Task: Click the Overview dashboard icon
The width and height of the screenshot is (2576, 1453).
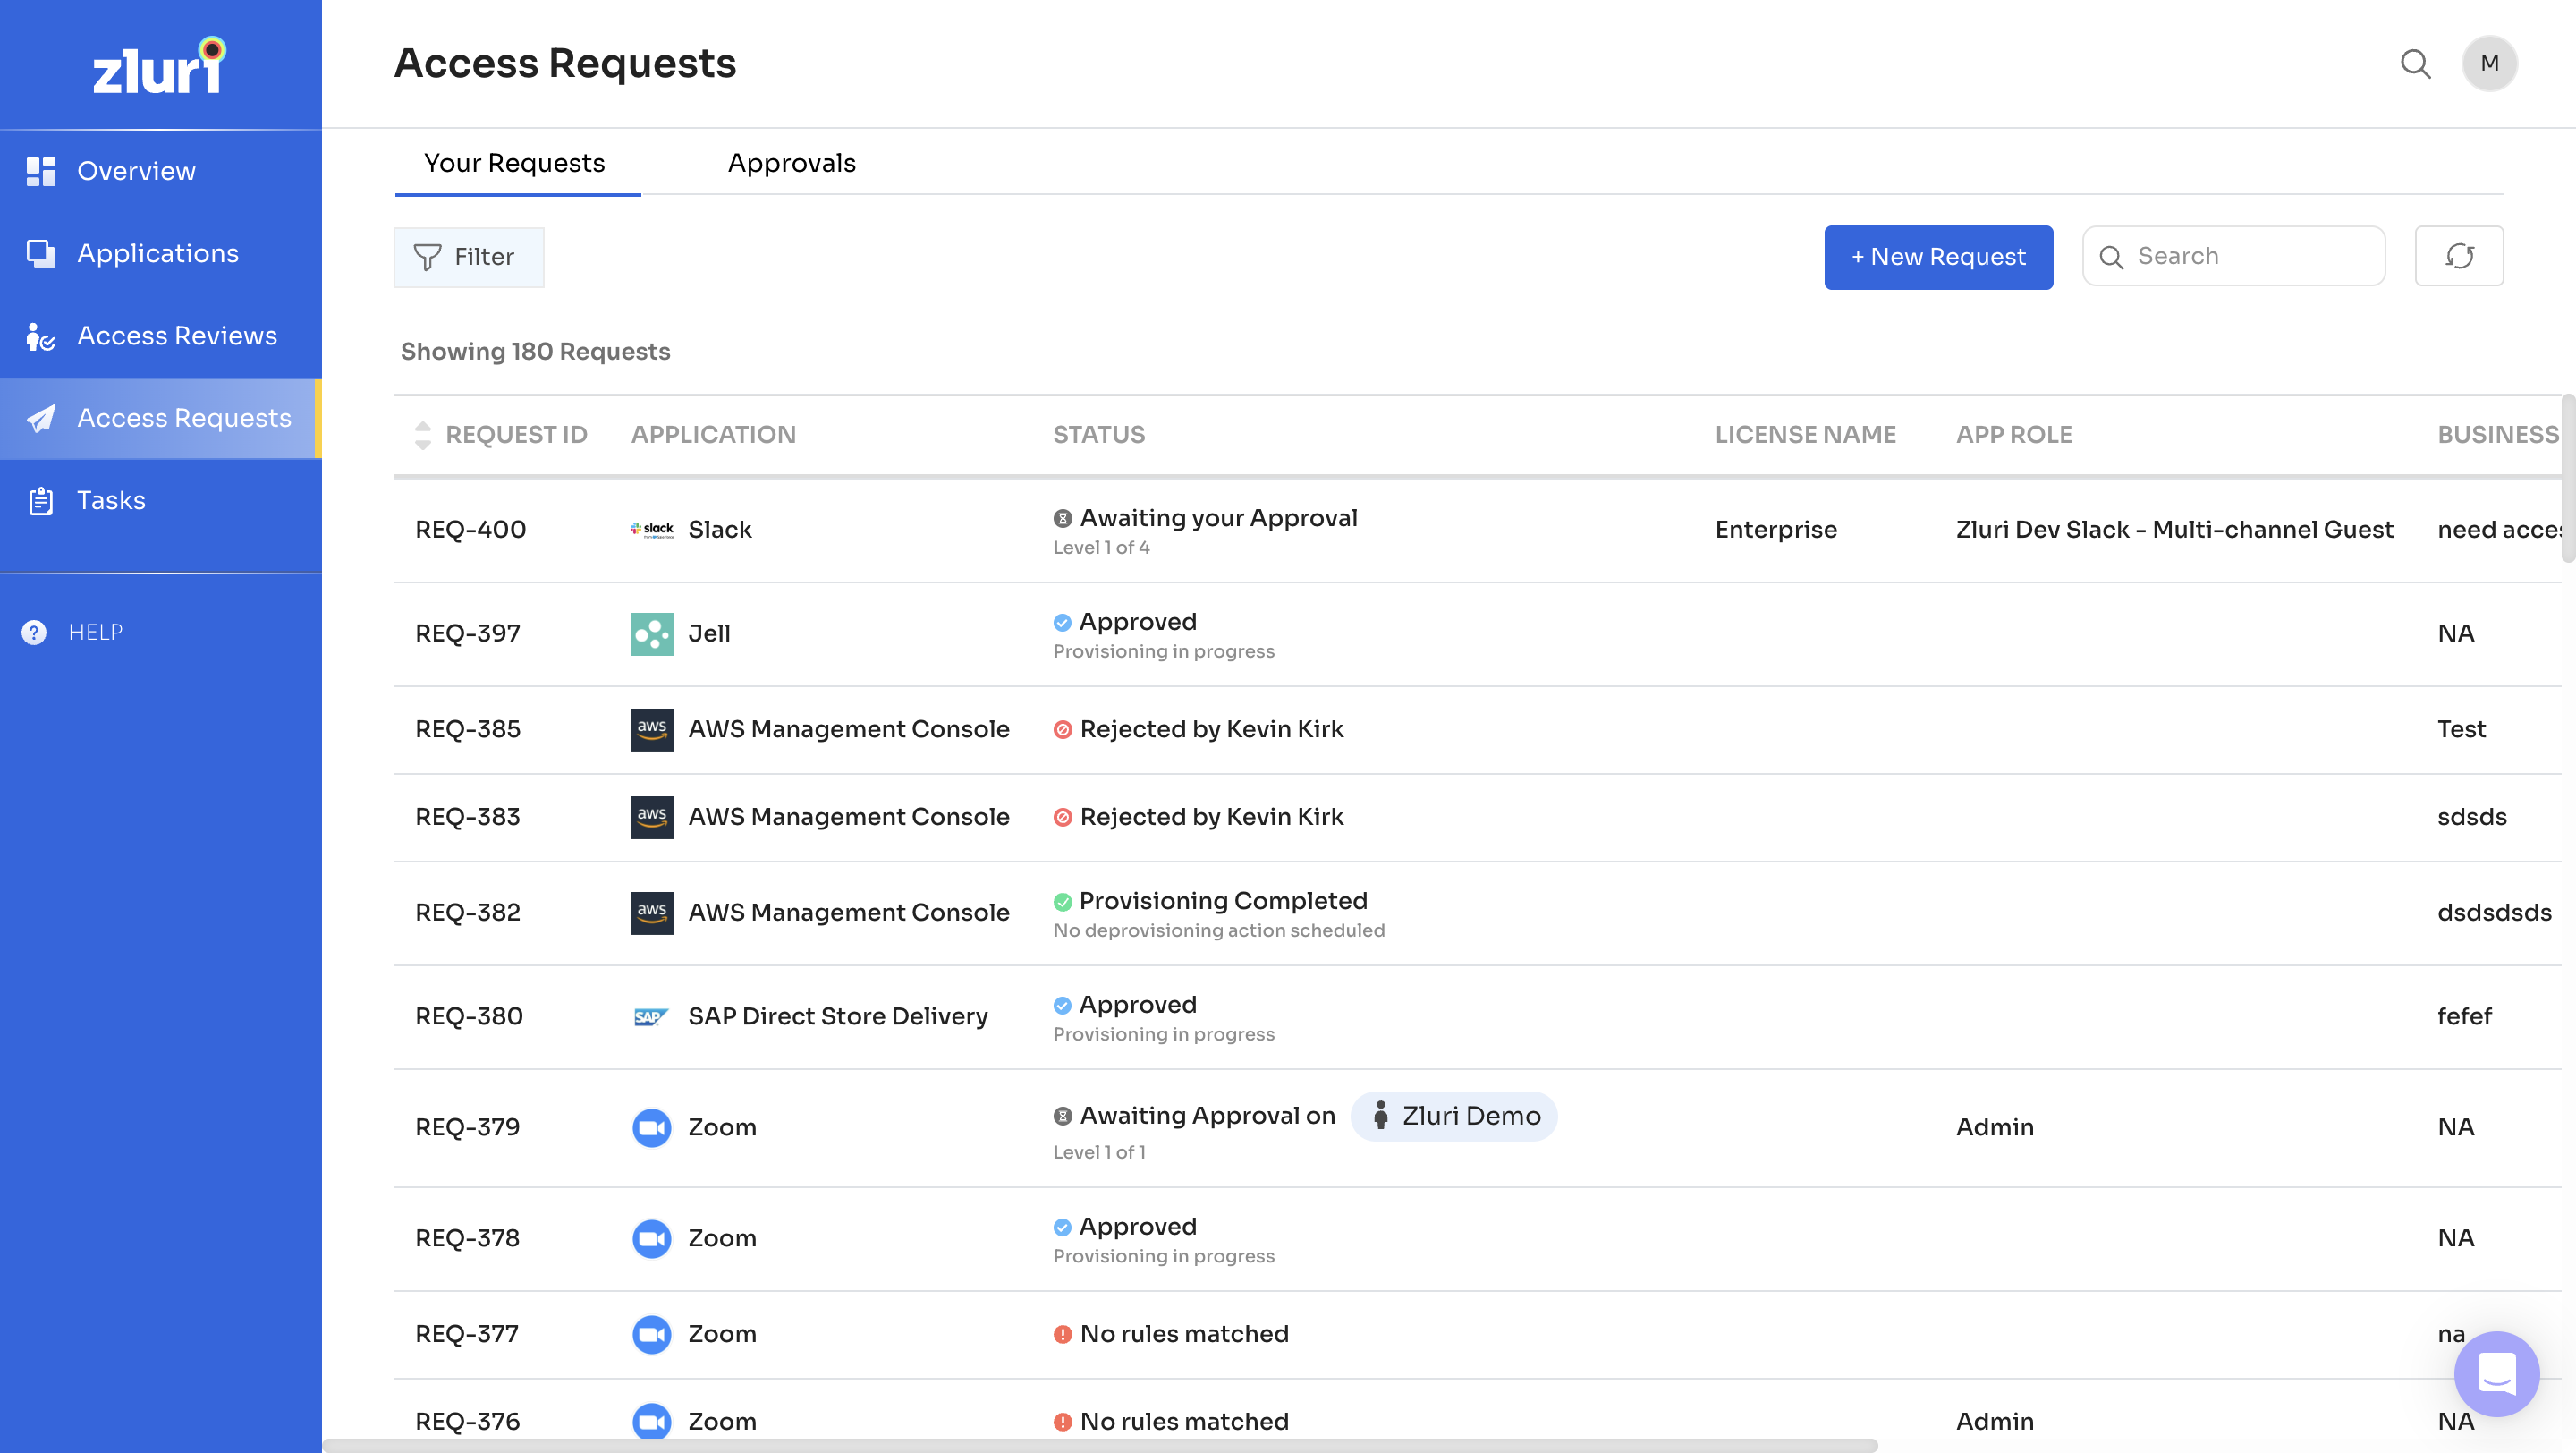Action: point(41,172)
